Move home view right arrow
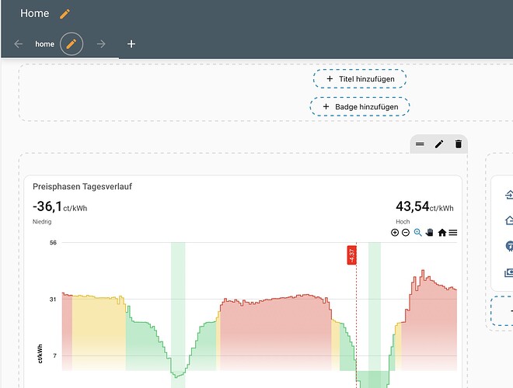 pyautogui.click(x=101, y=43)
